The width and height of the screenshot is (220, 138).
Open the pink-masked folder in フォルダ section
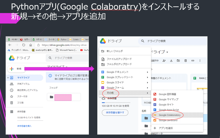64,97
